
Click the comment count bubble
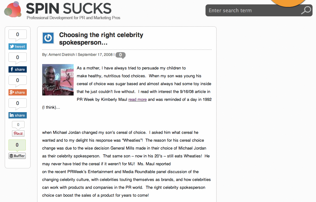point(120,55)
